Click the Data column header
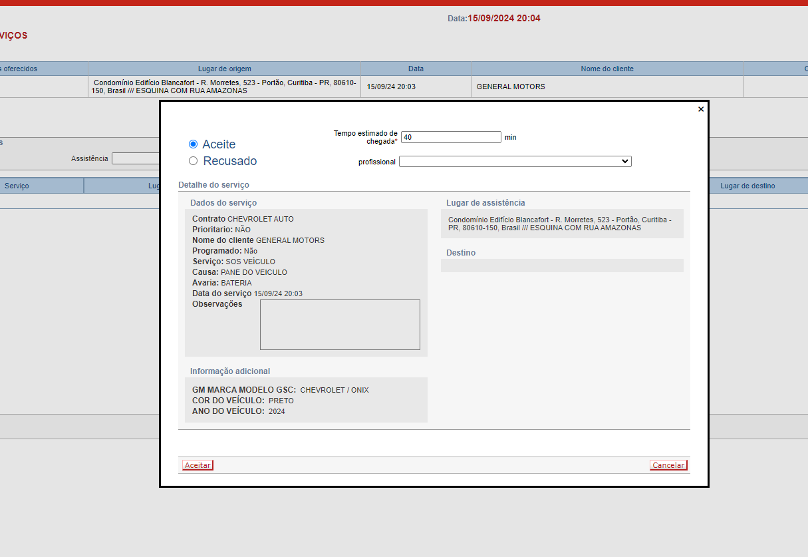Image resolution: width=808 pixels, height=557 pixels. (416, 69)
